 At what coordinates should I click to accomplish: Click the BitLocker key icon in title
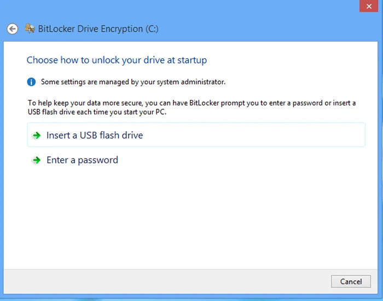pos(30,28)
